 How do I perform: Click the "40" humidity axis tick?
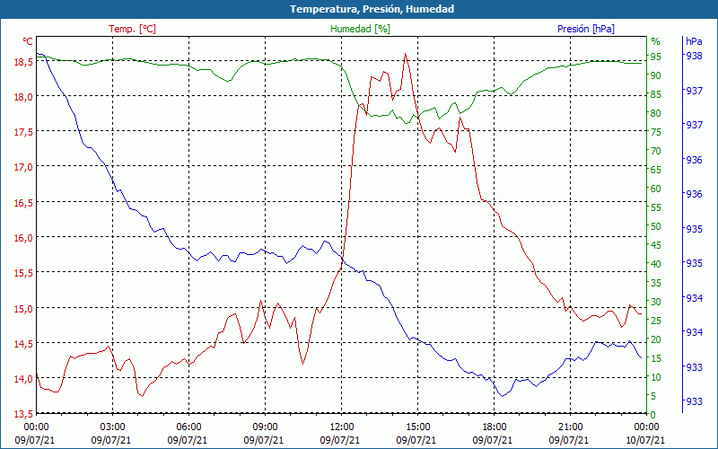[x=656, y=264]
